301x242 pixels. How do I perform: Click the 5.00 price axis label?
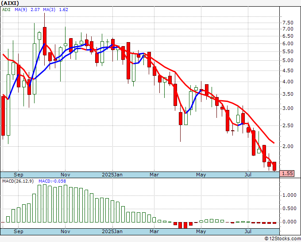click(288, 61)
